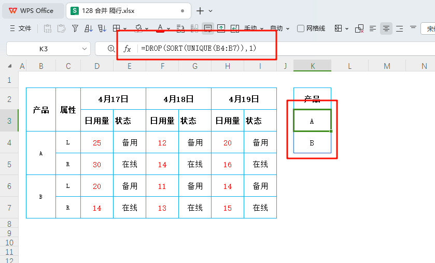Click the column width left-arrow icon
The width and height of the screenshot is (435, 263).
pos(235,28)
